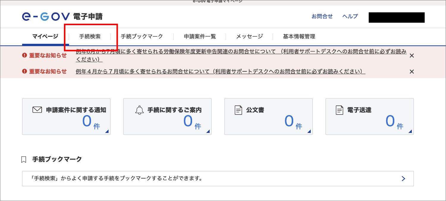Screen dimensions: 446x201
Task: Click the bell icon on 手続に関するご案内
Action: click(139, 110)
